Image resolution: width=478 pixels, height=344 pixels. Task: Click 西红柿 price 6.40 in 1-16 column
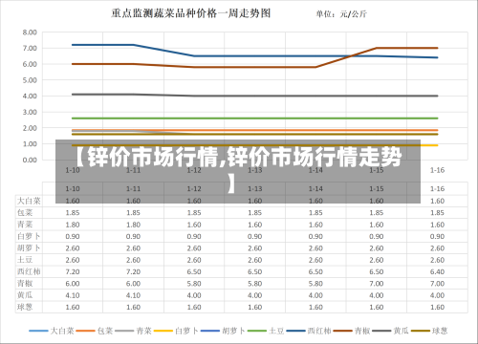[437, 271]
